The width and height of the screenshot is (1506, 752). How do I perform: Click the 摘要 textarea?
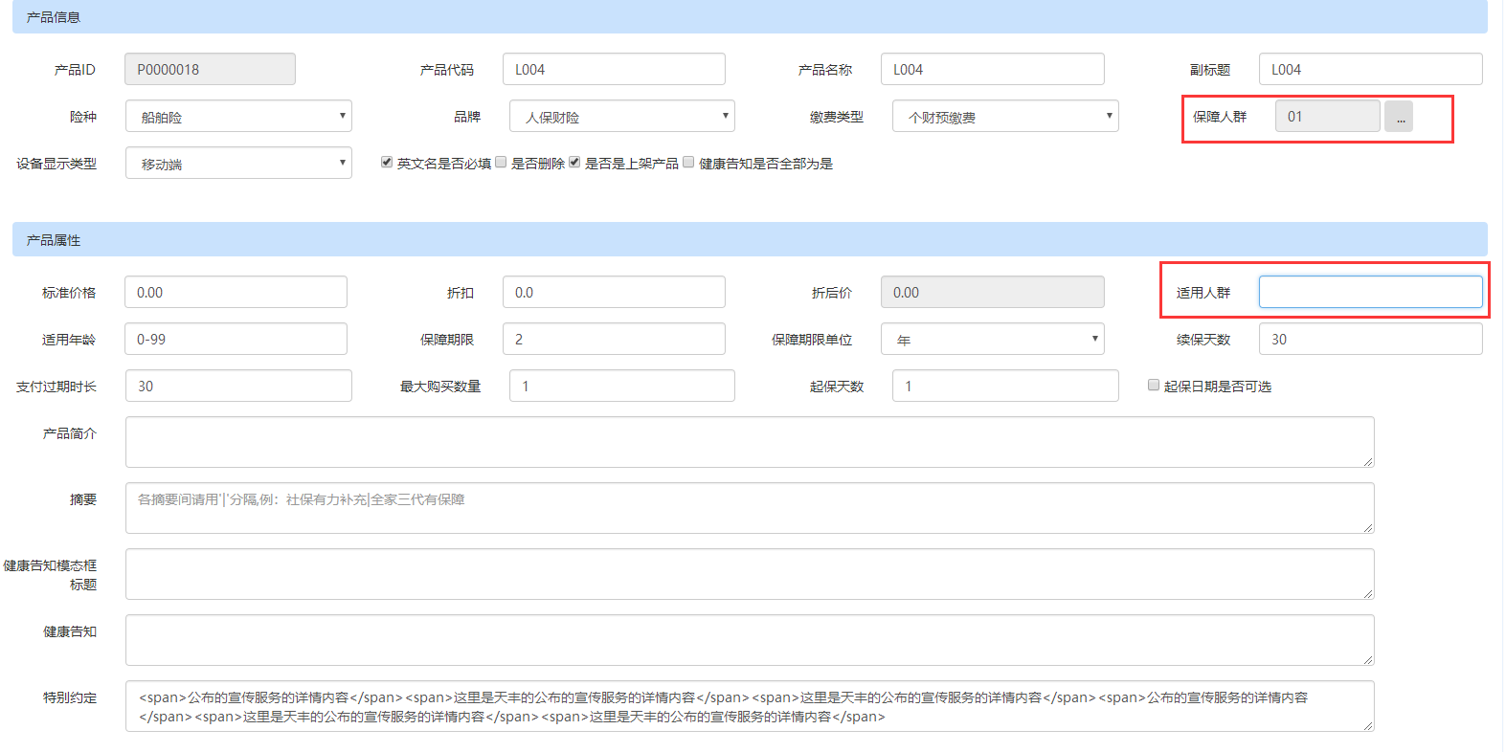749,509
